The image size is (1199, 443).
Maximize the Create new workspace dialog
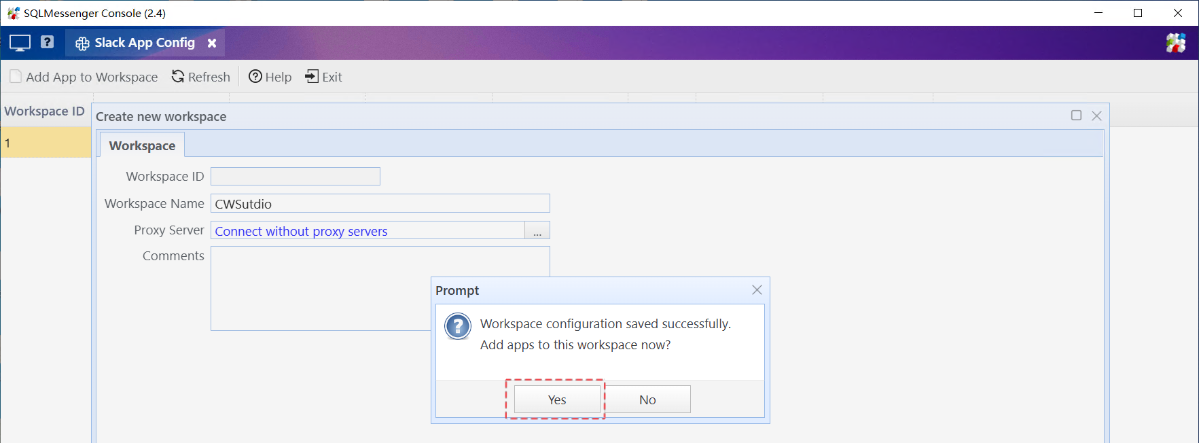1076,116
